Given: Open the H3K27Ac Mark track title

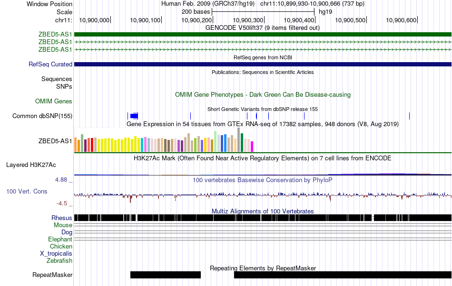Looking at the screenshot, I should pos(262,158).
